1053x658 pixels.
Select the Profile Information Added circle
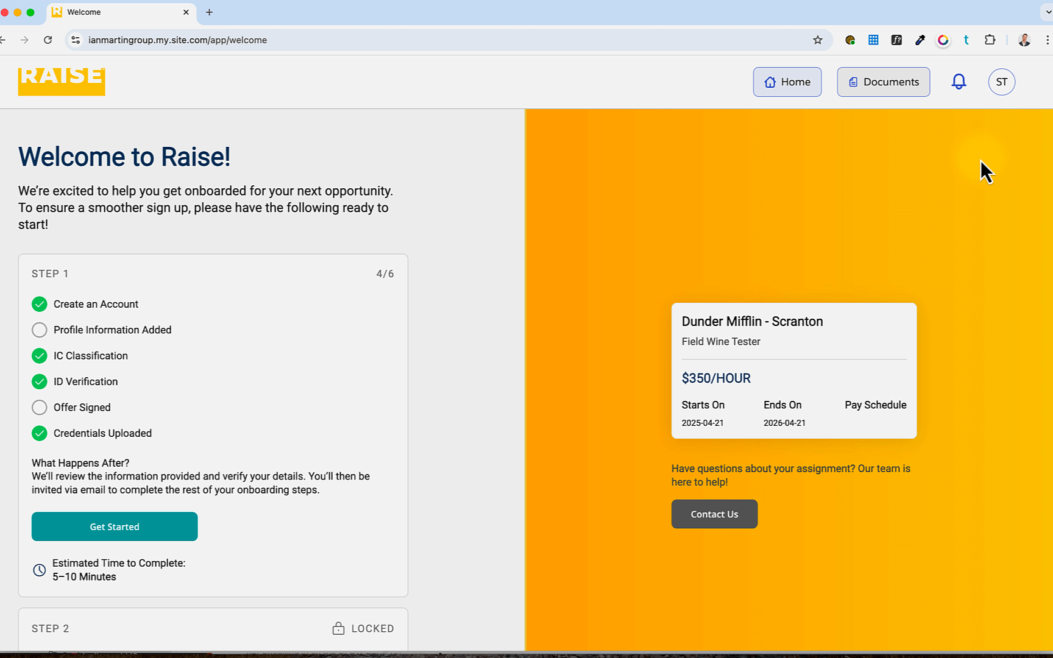(40, 330)
